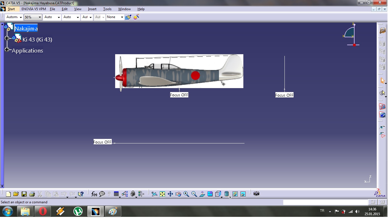Image resolution: width=388 pixels, height=218 pixels.
Task: Click the Lock padlock icon
Action: click(x=133, y=194)
